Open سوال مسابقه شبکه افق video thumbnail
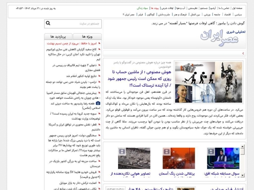254x190 pixels. pos(223,158)
